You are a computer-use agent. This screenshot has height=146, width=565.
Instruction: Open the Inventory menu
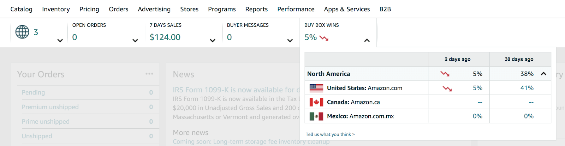click(56, 9)
